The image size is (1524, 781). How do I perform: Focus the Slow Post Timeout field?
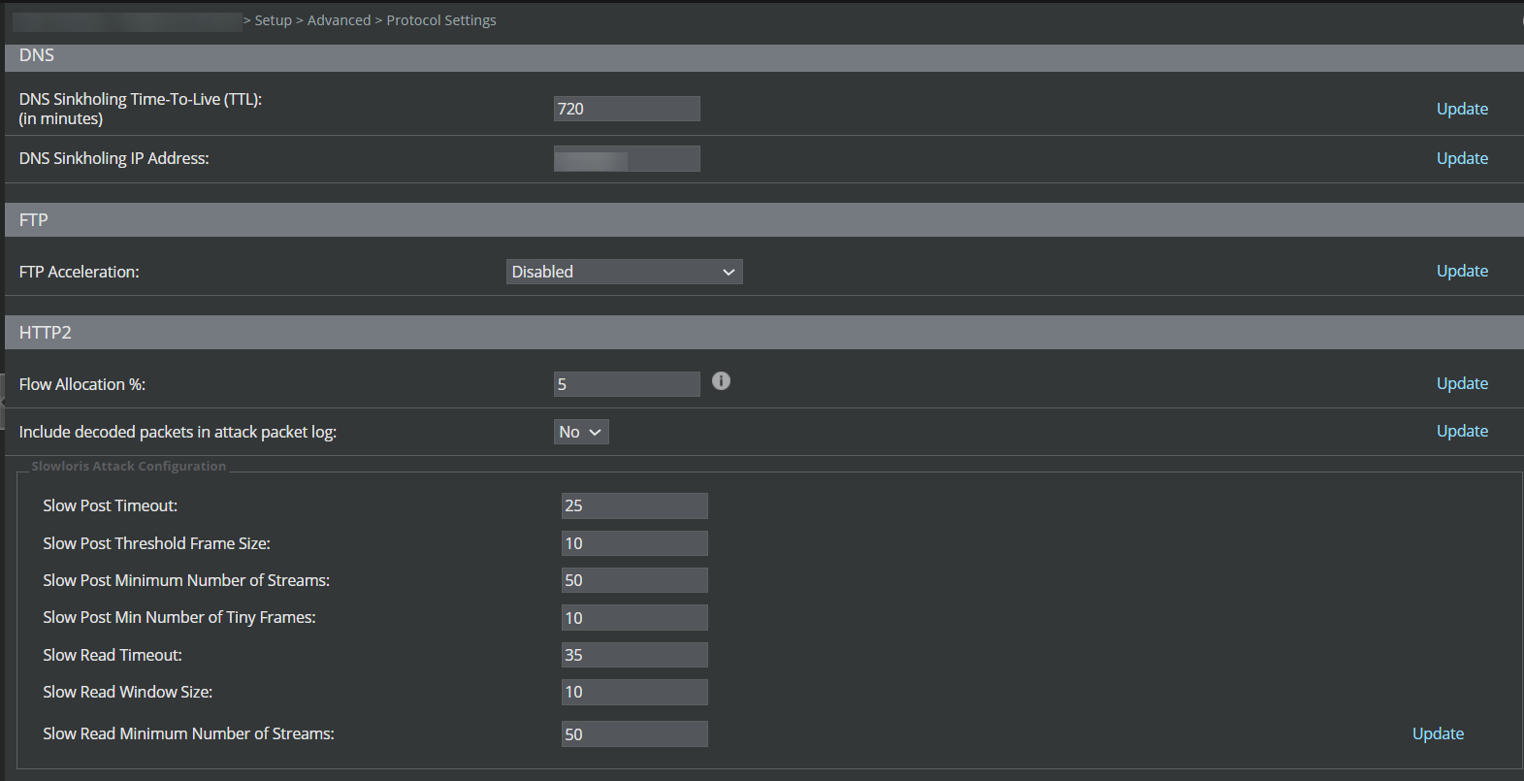(x=634, y=505)
